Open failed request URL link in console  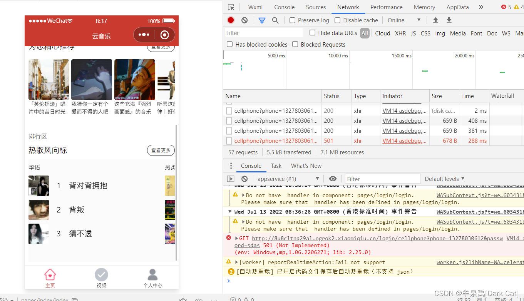(377, 239)
